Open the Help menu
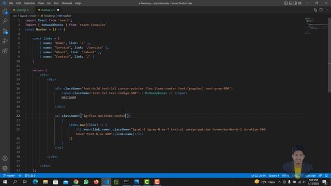 point(78,3)
